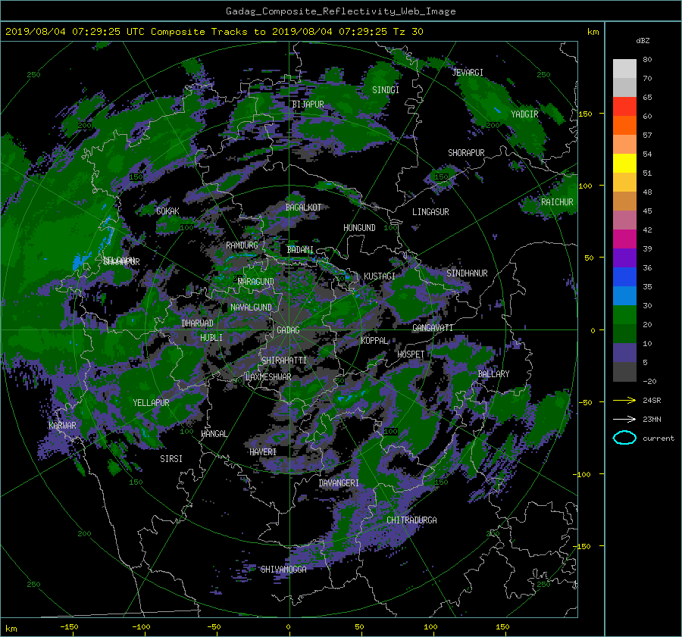Click the YADGIR city label

[x=524, y=114]
